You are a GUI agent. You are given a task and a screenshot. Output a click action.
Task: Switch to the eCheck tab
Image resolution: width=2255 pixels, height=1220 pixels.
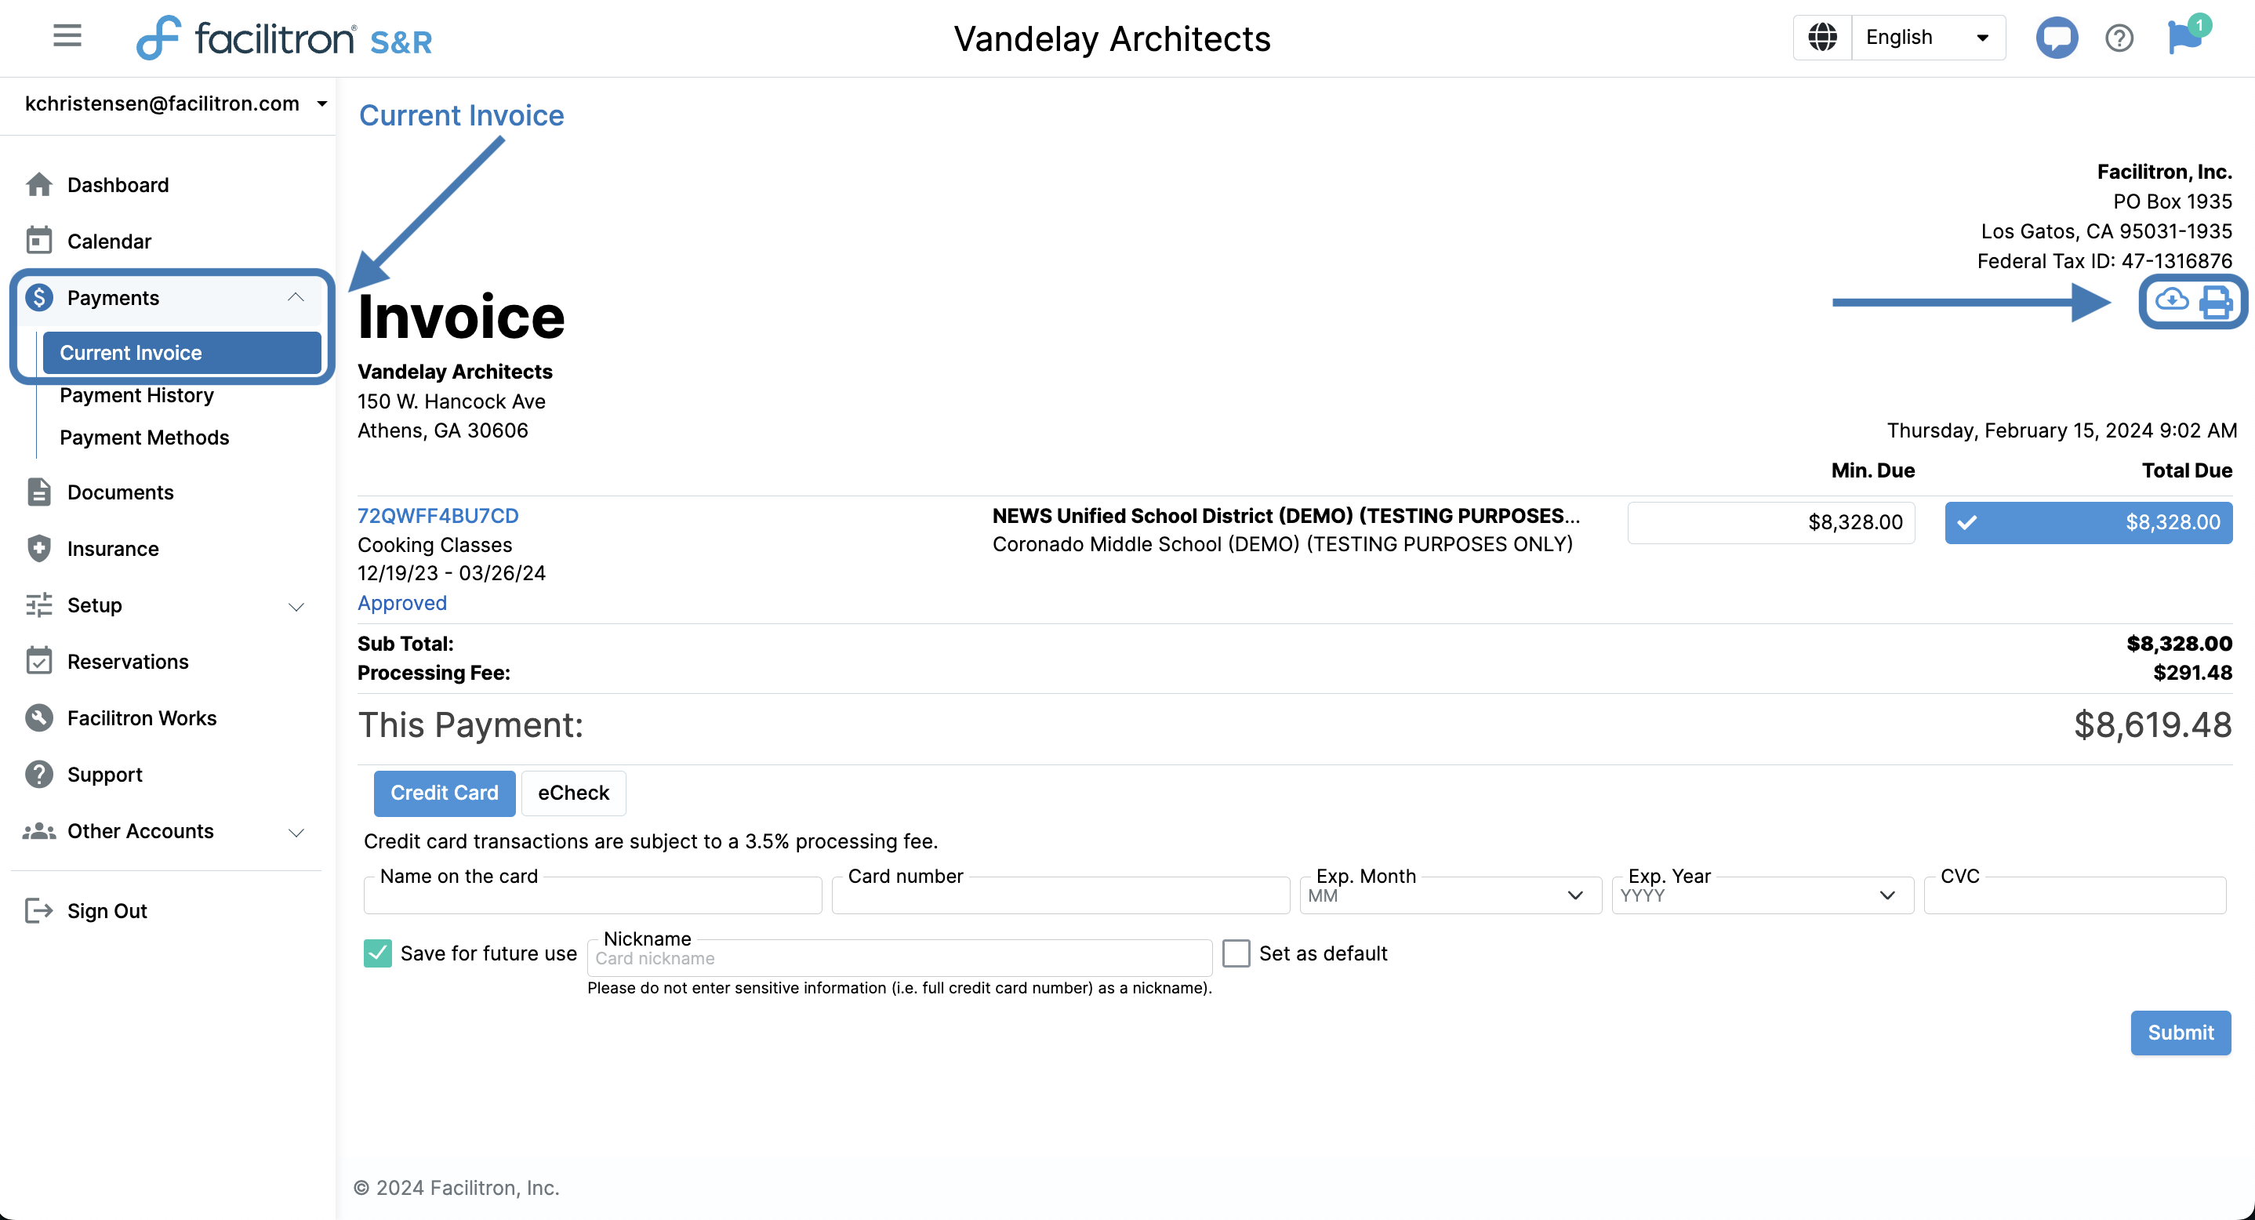pos(572,793)
